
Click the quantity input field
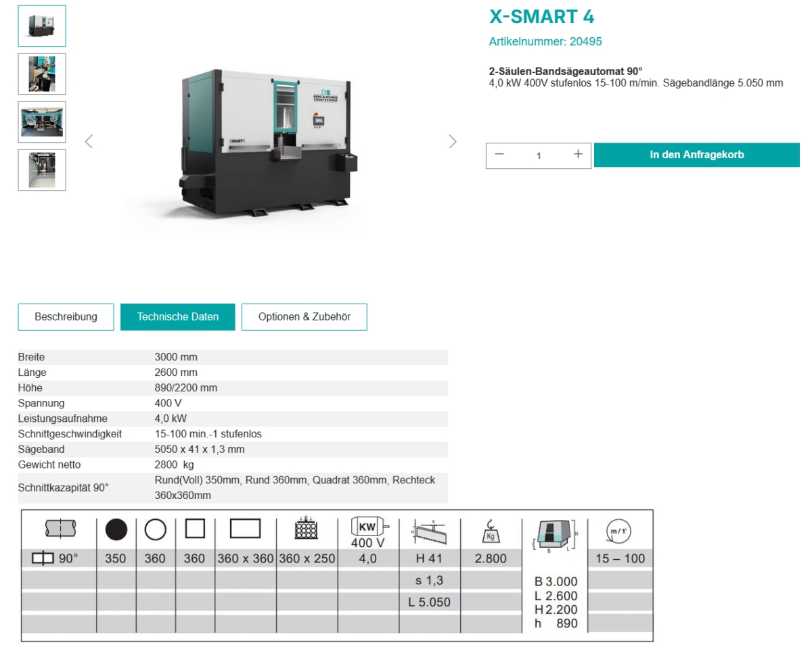539,156
